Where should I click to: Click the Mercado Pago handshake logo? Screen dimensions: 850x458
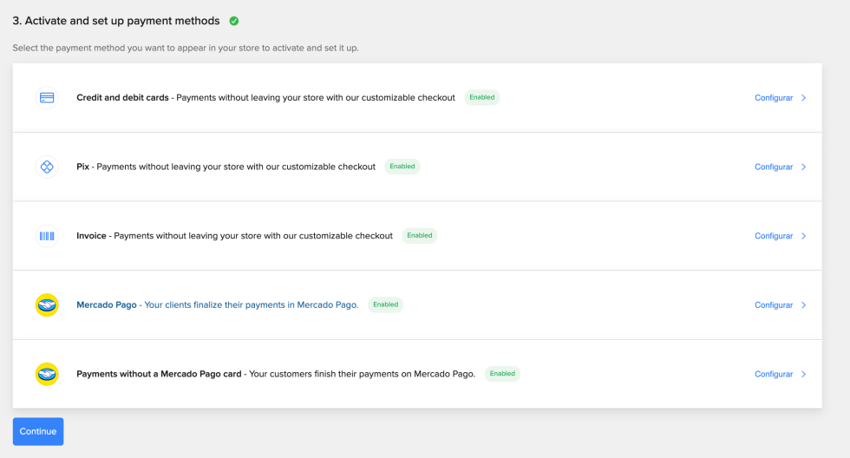click(x=47, y=305)
